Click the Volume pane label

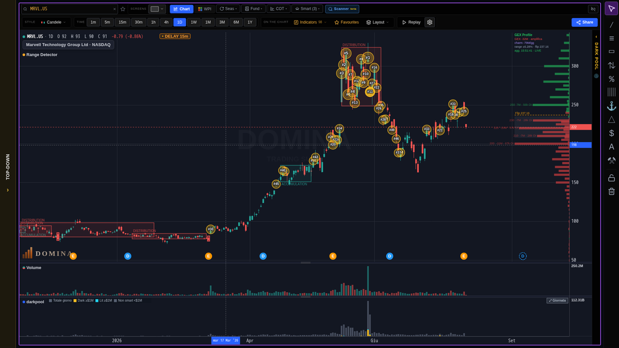(x=34, y=268)
